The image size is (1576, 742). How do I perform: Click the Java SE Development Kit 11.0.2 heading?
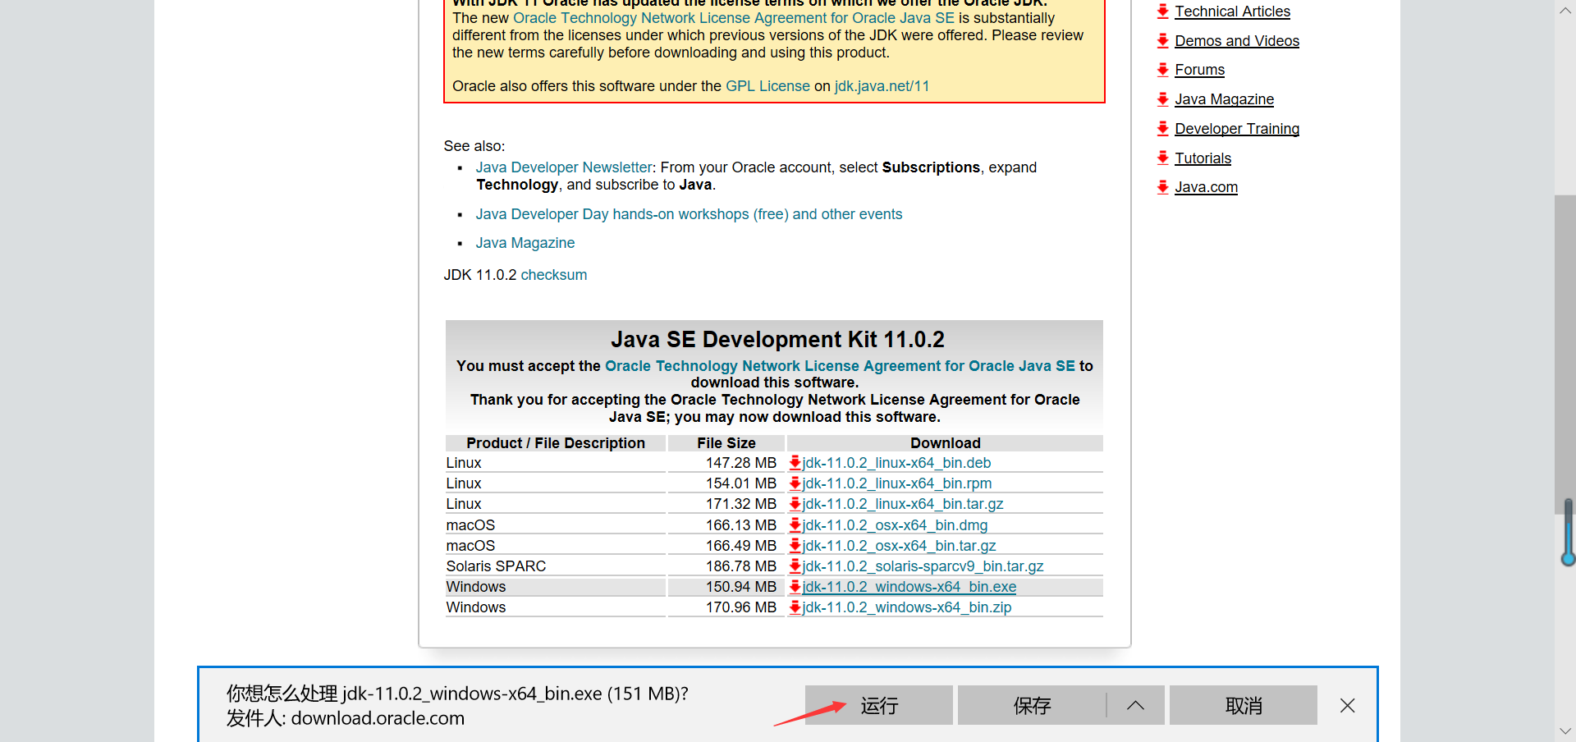(x=777, y=340)
